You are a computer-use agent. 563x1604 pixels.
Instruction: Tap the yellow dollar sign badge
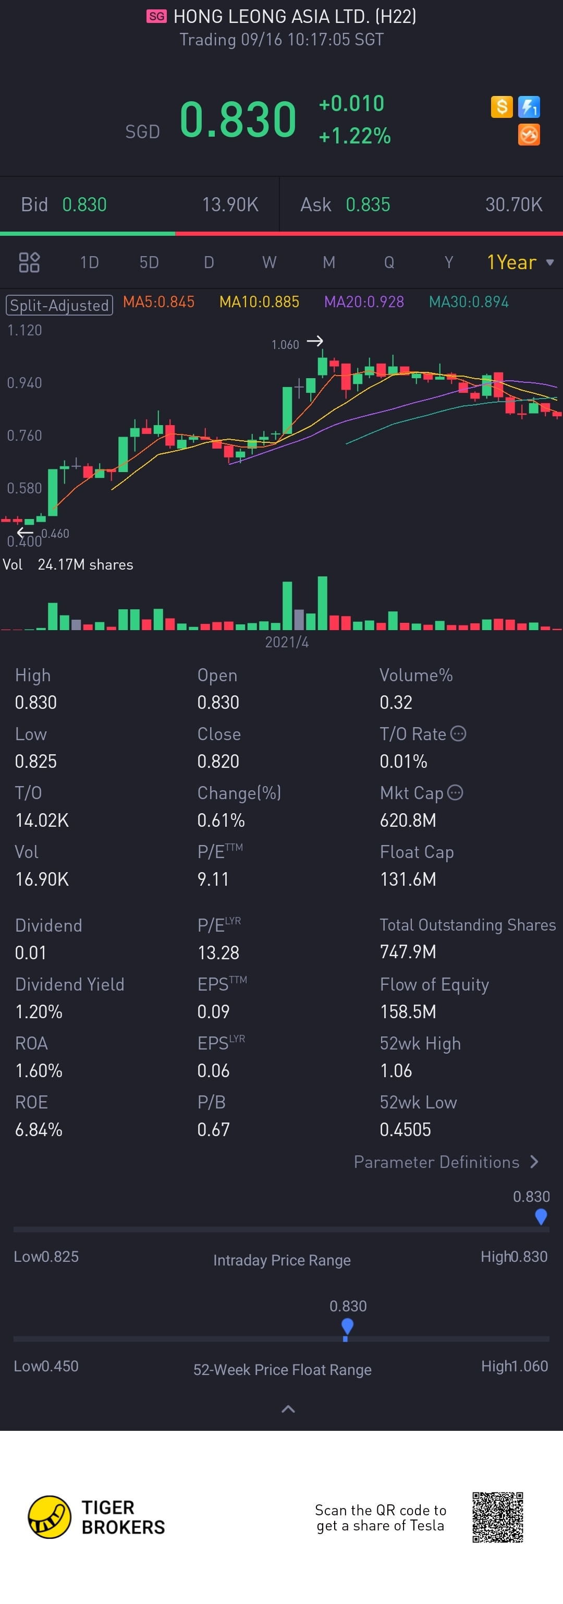point(501,106)
